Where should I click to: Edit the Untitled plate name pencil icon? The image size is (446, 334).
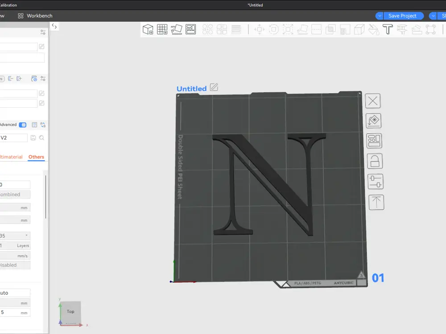[214, 87]
